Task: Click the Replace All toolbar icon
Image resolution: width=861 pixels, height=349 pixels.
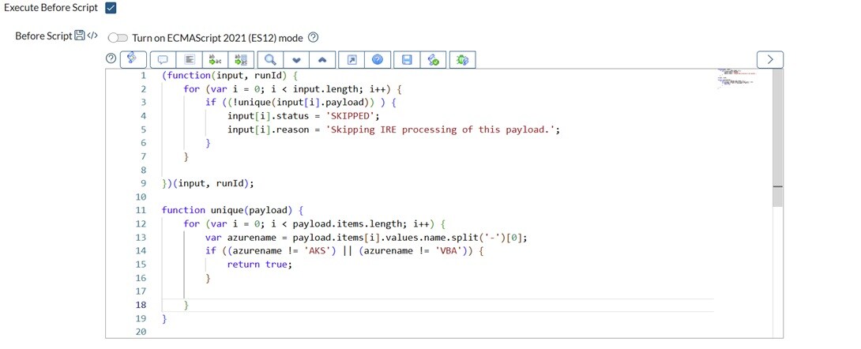Action: [240, 59]
